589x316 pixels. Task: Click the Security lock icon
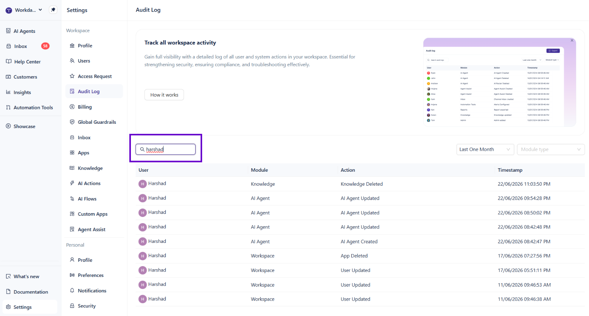72,306
